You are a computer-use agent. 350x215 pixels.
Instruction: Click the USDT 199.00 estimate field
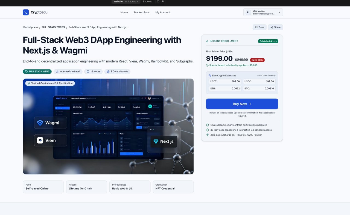coord(225,81)
